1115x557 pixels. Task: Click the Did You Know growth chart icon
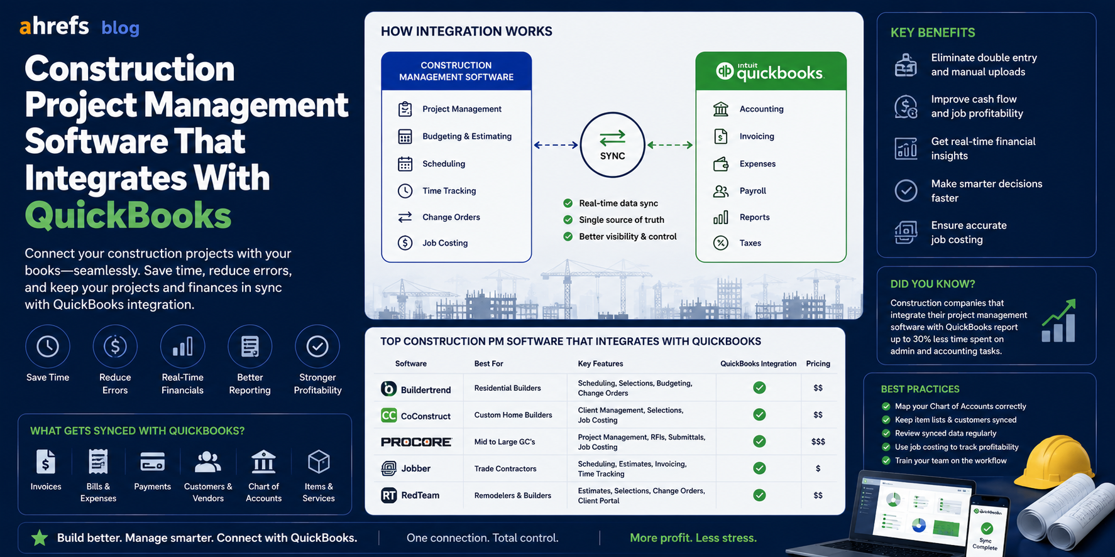tap(1059, 321)
